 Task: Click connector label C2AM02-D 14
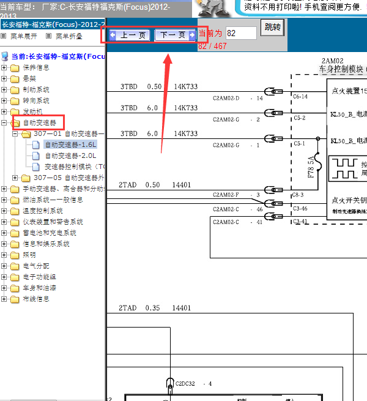(x=238, y=98)
